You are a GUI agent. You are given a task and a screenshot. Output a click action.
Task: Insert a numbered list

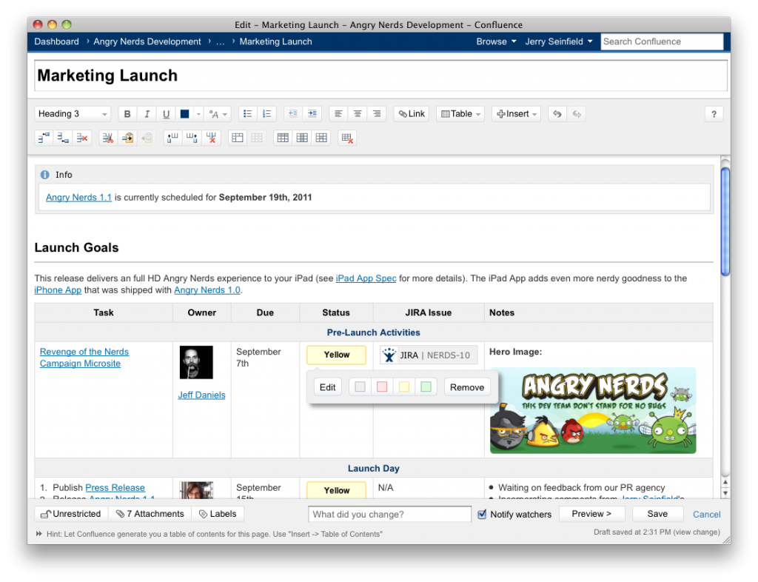[266, 114]
